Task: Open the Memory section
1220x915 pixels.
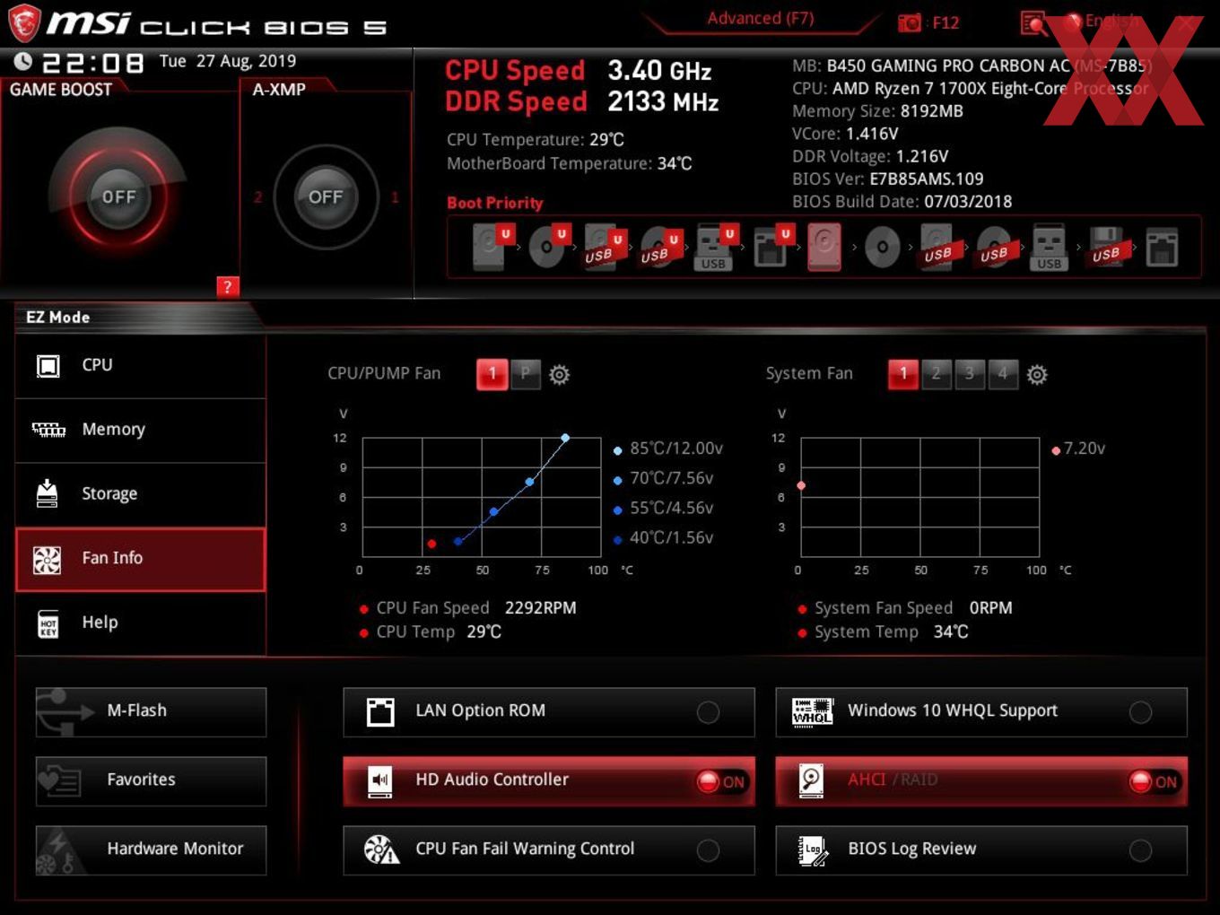Action: click(141, 430)
